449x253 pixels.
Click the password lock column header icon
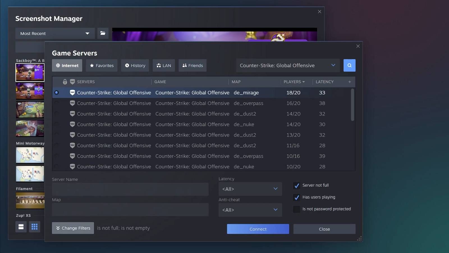click(65, 82)
